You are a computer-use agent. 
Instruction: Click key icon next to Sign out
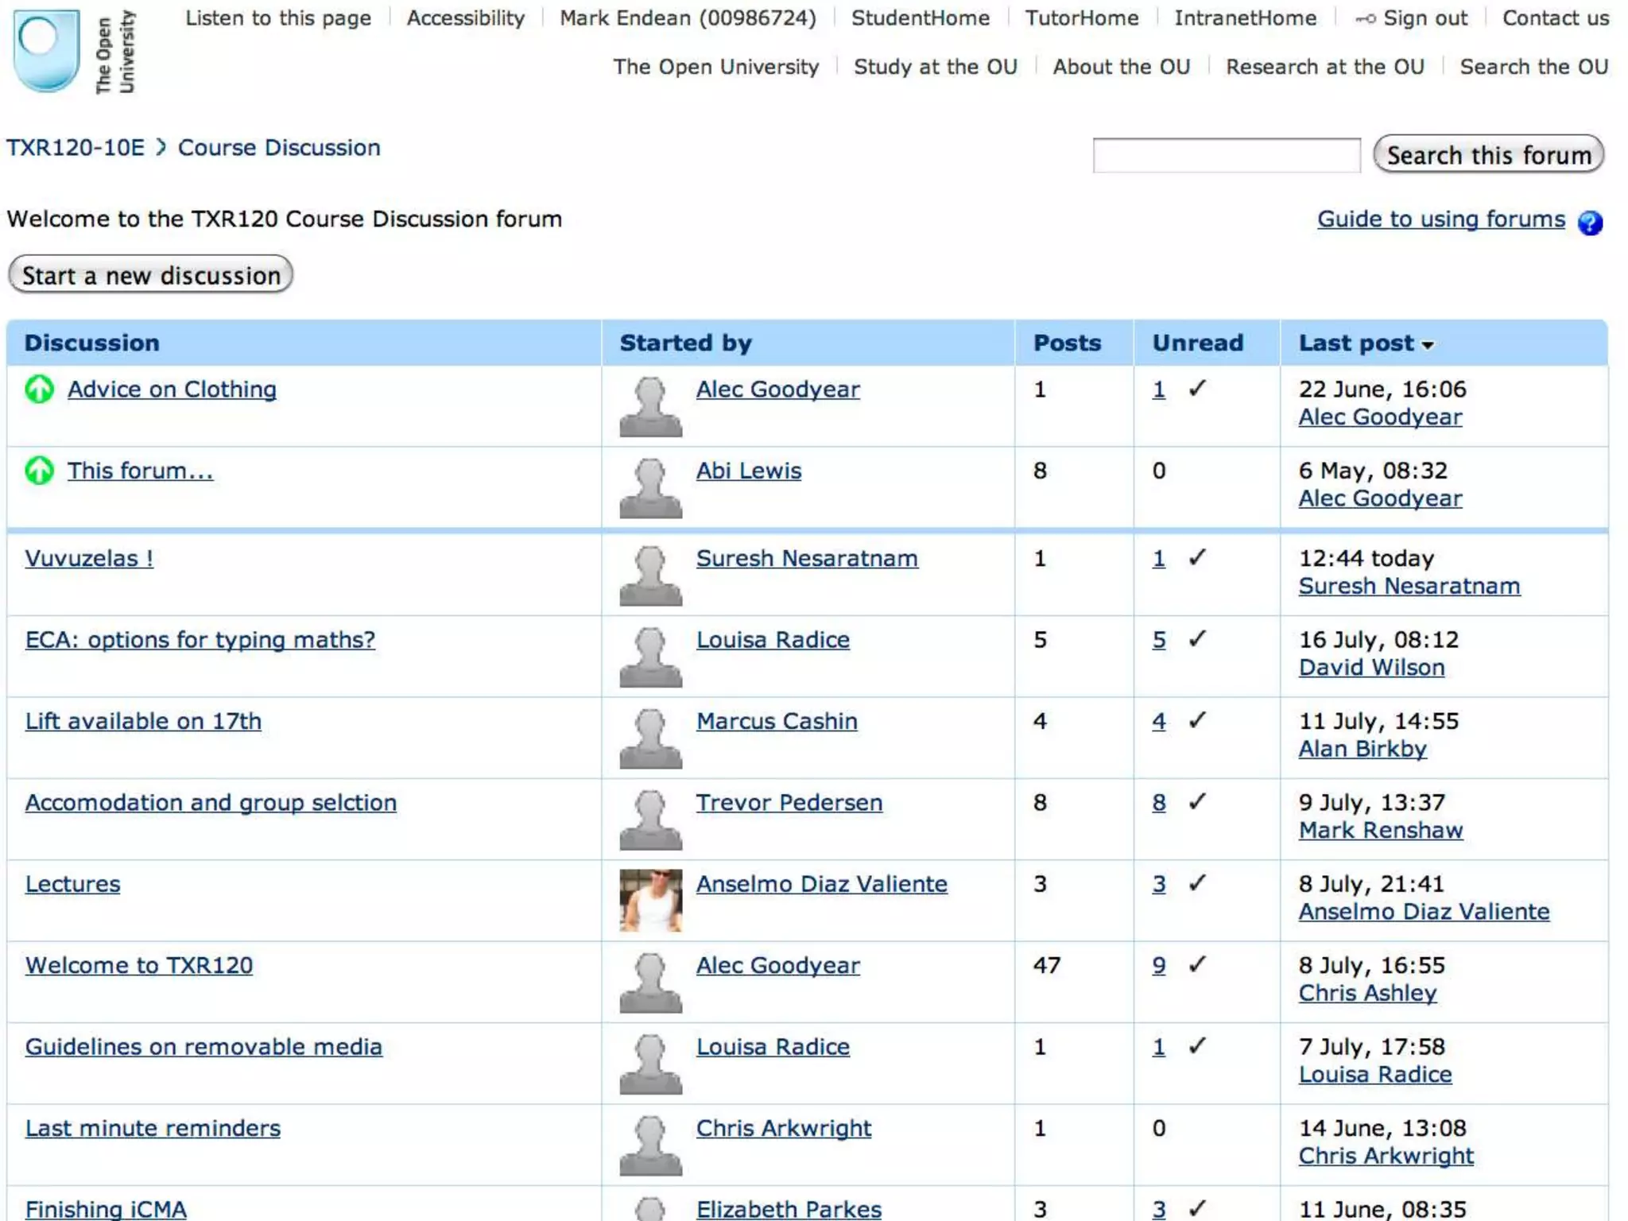click(x=1365, y=18)
